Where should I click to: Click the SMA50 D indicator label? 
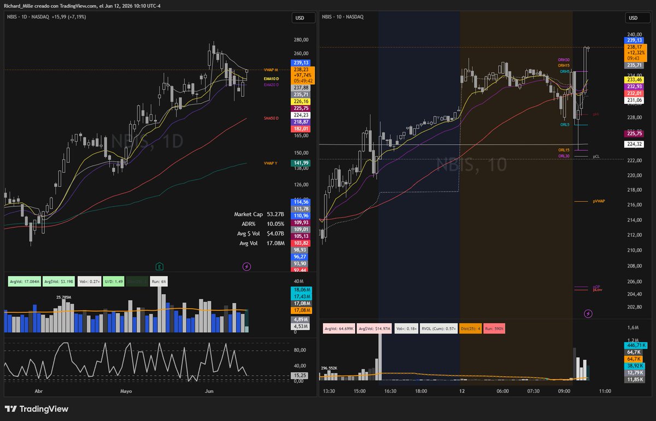point(271,118)
